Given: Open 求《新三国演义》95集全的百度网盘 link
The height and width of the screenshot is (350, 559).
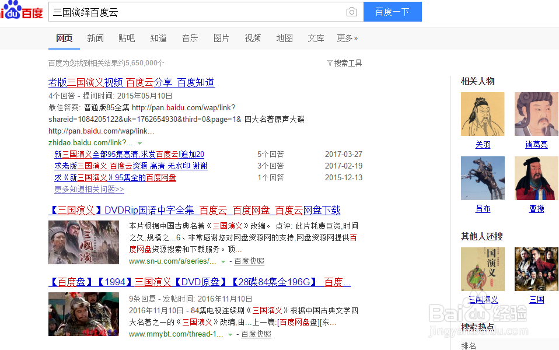Looking at the screenshot, I should pos(115,177).
